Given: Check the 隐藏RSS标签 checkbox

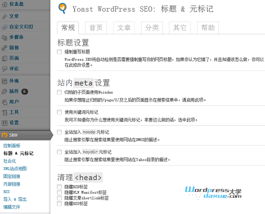Looking at the screenshot, I should 59,204.
